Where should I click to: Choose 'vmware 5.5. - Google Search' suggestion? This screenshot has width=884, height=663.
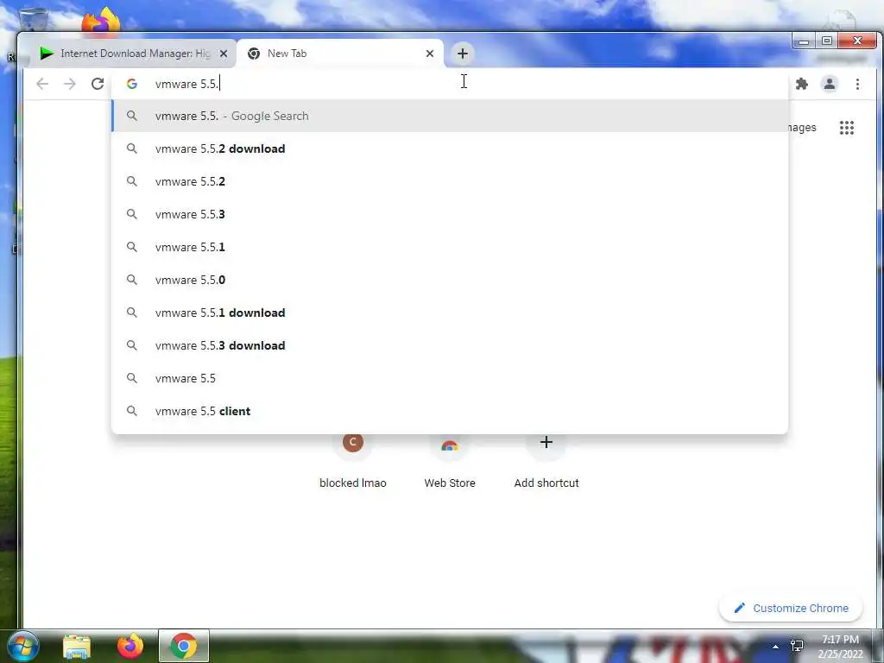pos(450,116)
